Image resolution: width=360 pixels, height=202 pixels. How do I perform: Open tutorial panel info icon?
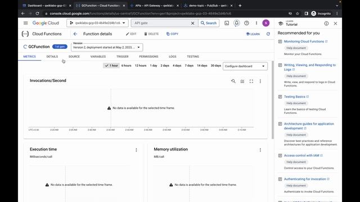tap(326, 24)
